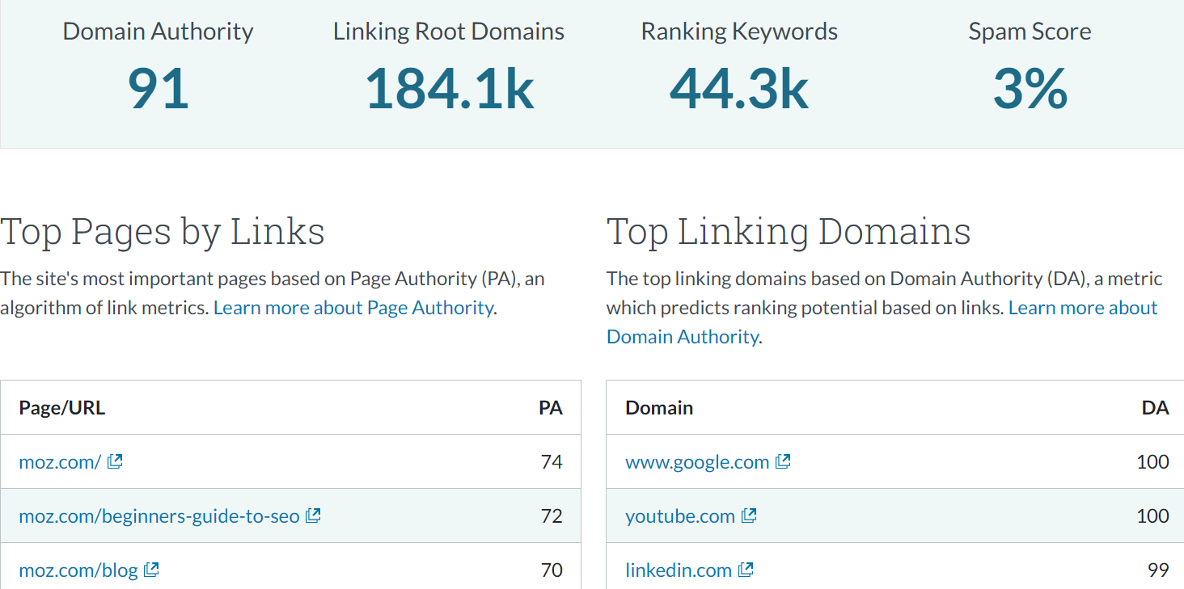
Task: Click the Domain Authority metric label
Action: point(158,32)
